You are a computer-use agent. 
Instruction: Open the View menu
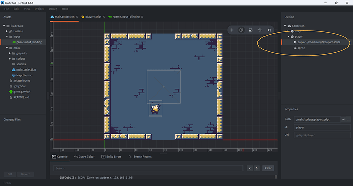point(27,9)
